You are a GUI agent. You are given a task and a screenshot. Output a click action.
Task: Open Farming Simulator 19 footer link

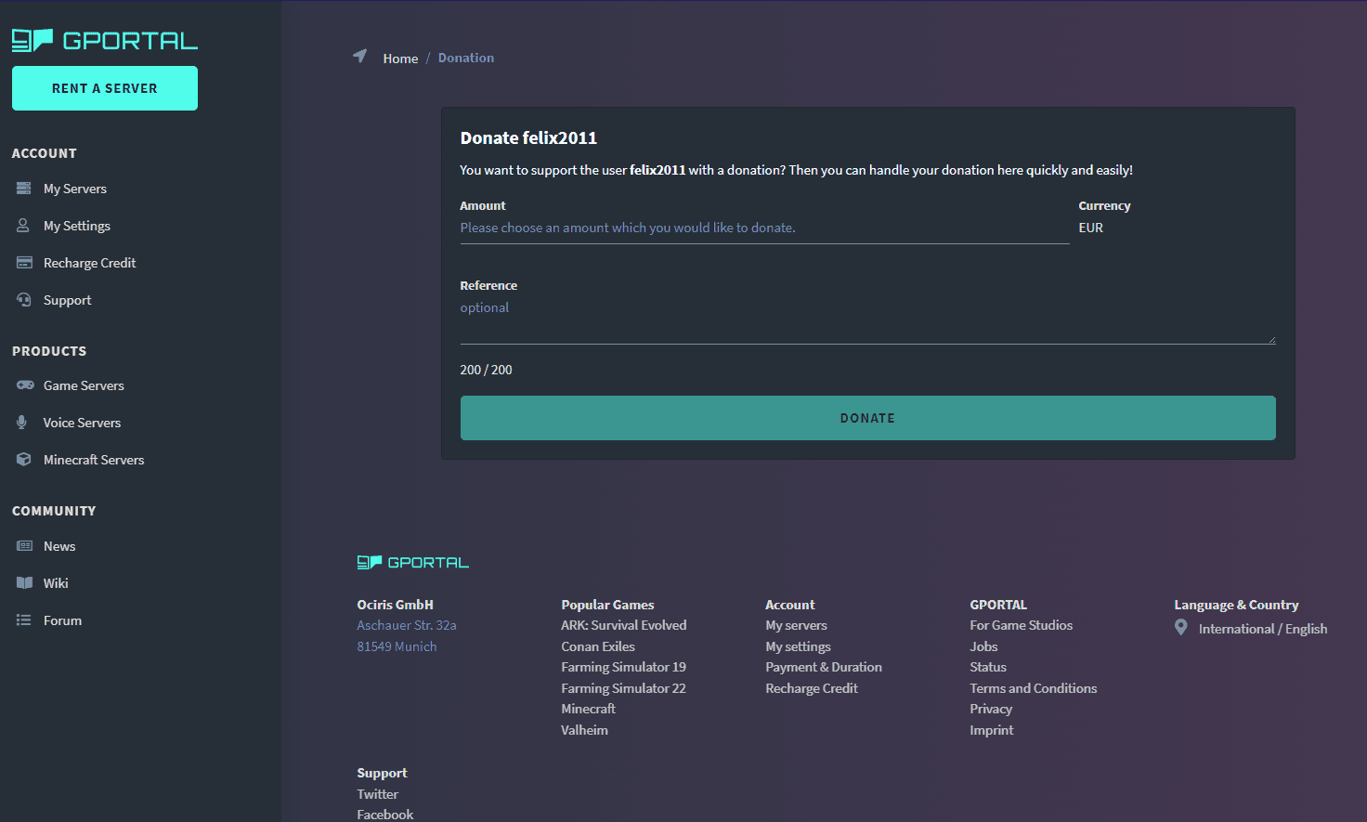tap(623, 667)
